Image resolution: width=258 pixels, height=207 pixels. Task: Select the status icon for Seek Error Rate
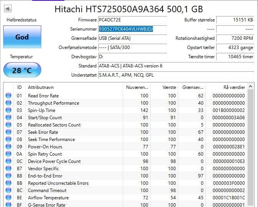[x=8, y=132]
